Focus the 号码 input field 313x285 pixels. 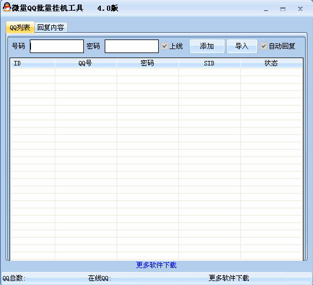tap(57, 46)
